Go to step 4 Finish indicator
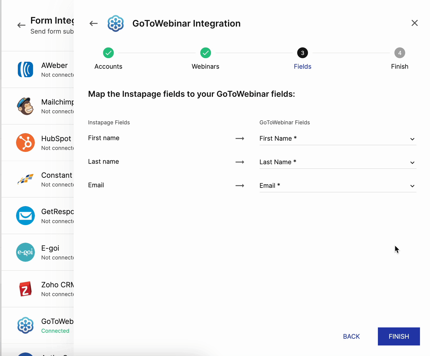The image size is (430, 356). (x=399, y=53)
